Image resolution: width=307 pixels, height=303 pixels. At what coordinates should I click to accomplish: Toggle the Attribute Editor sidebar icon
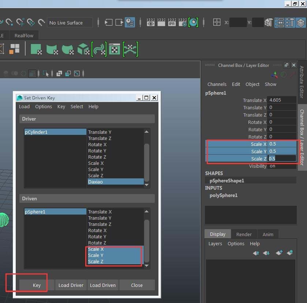(280, 23)
